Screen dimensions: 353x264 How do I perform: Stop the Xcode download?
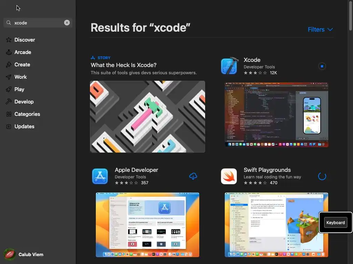pyautogui.click(x=322, y=66)
